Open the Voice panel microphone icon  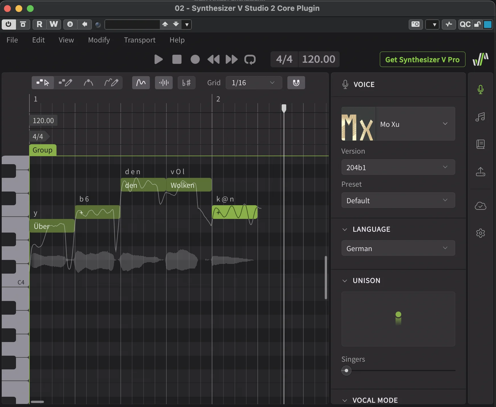(481, 89)
